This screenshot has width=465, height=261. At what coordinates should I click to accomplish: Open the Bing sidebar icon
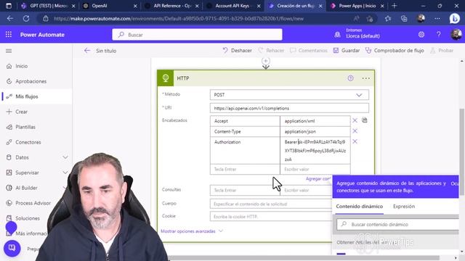[x=454, y=19]
